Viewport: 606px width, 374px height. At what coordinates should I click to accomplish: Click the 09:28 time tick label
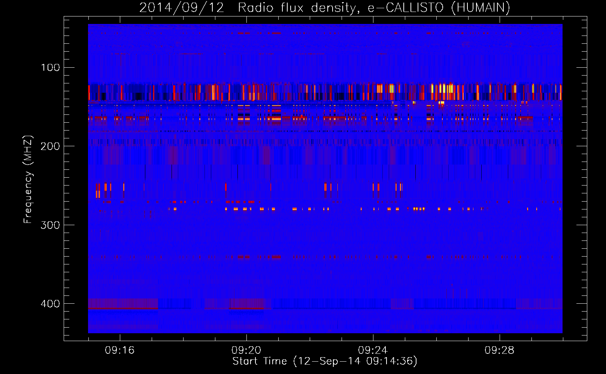click(x=499, y=350)
